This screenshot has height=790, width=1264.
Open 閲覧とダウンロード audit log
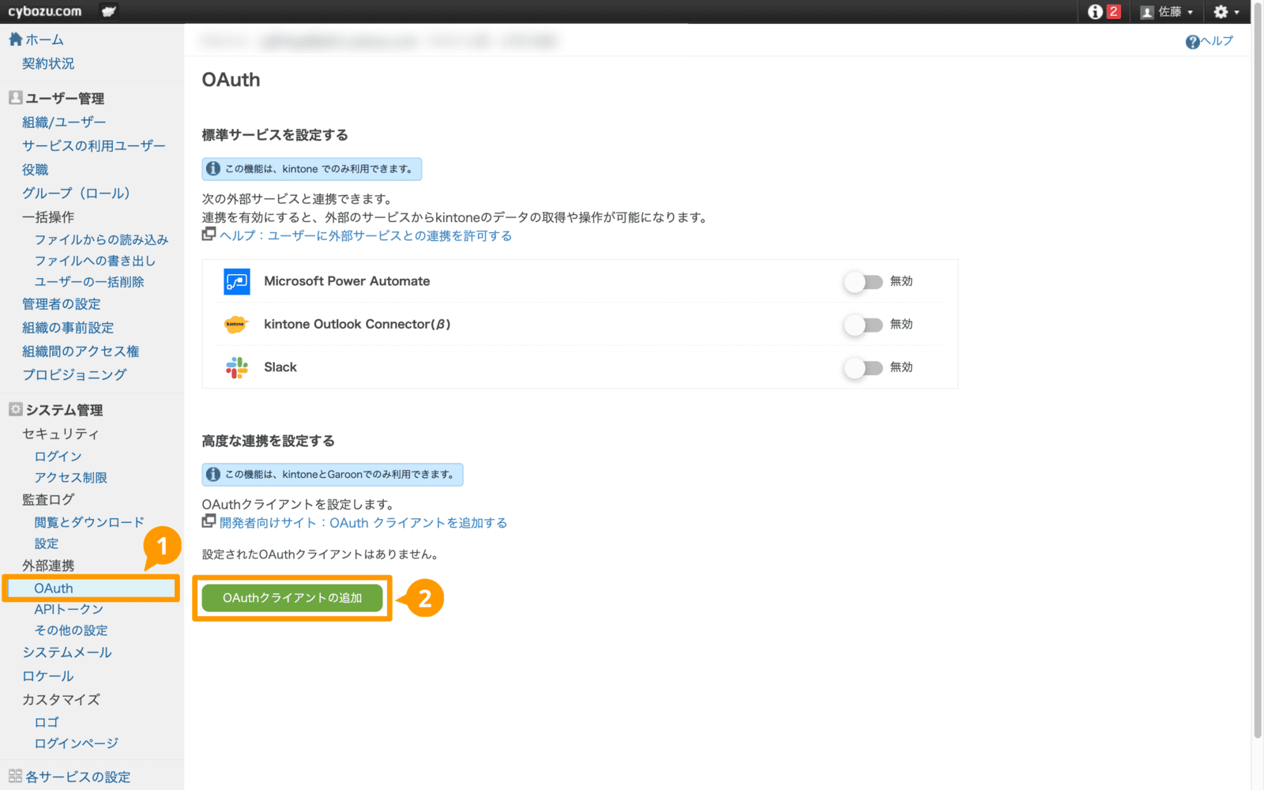click(89, 522)
